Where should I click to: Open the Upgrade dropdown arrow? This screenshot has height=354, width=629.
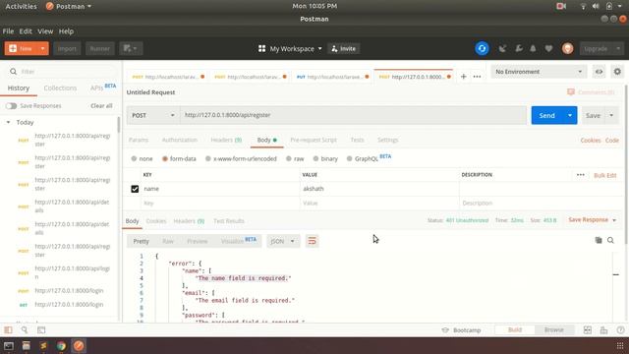(x=618, y=48)
